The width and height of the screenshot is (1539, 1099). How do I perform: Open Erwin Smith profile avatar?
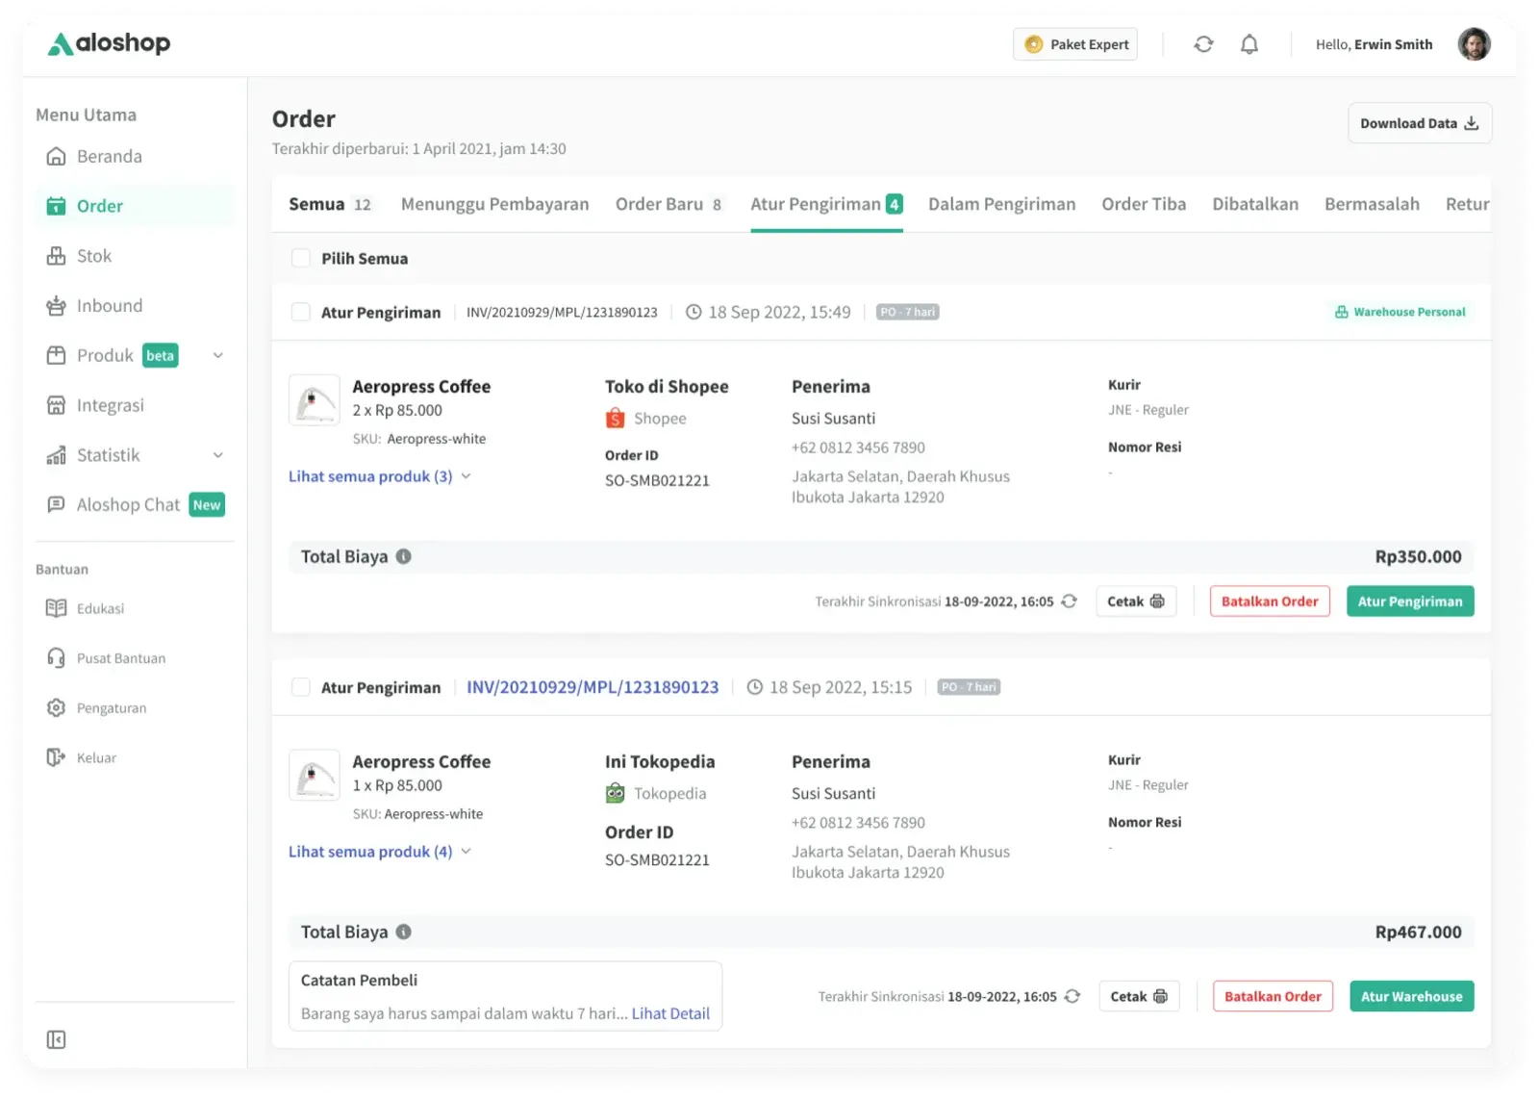1474,44
